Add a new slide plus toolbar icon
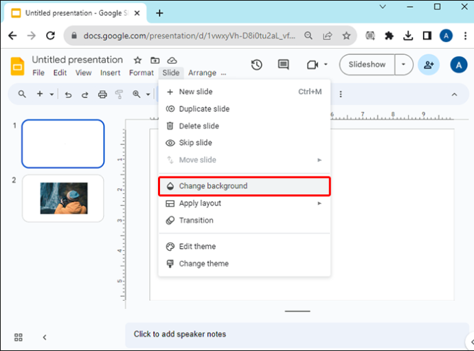 40,94
